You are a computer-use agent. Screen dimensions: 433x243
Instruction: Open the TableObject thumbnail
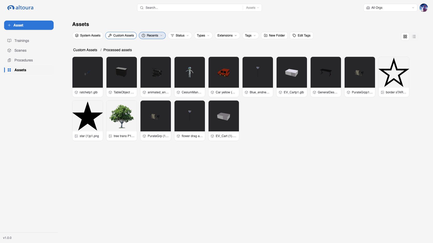[x=122, y=72]
